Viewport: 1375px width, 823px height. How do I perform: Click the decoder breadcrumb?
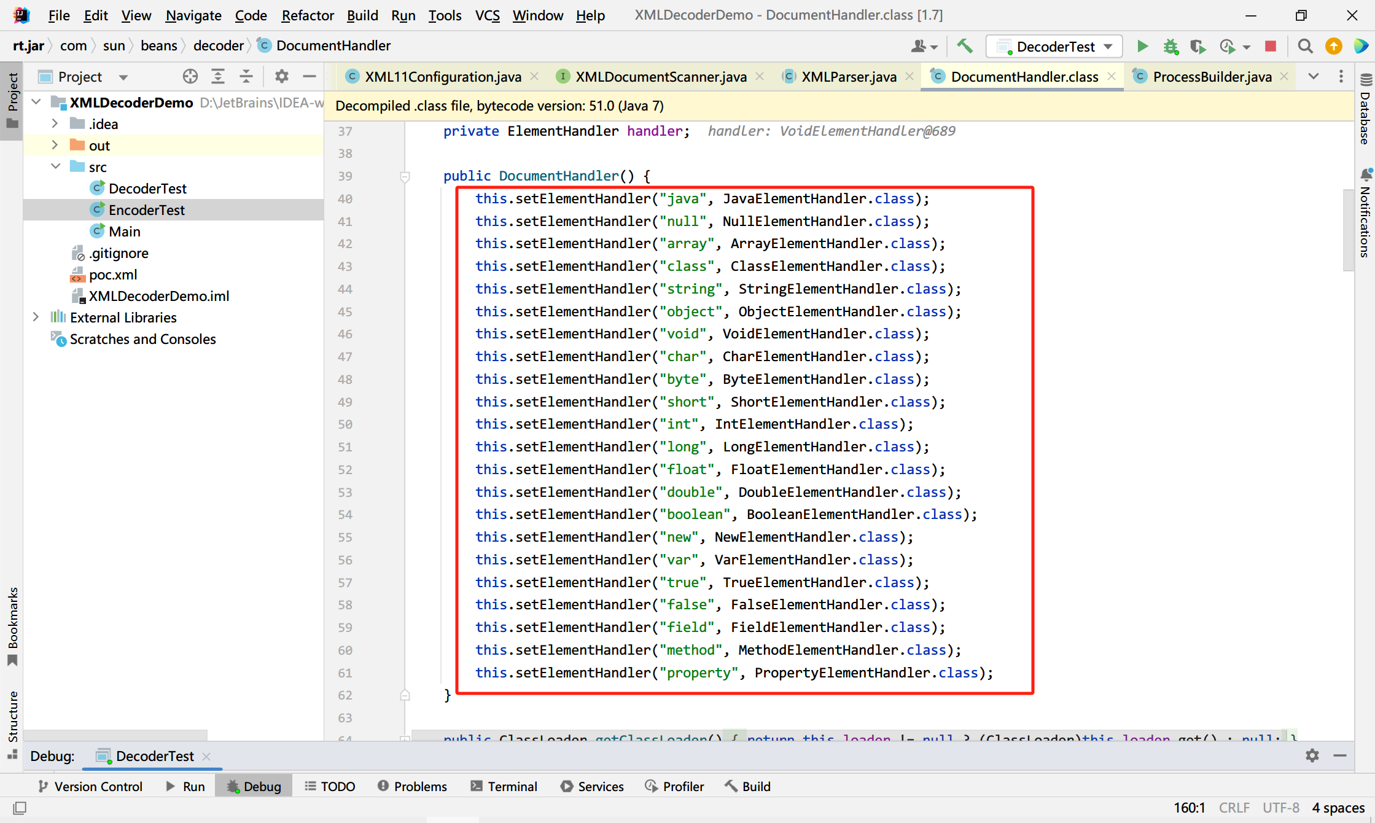219,46
